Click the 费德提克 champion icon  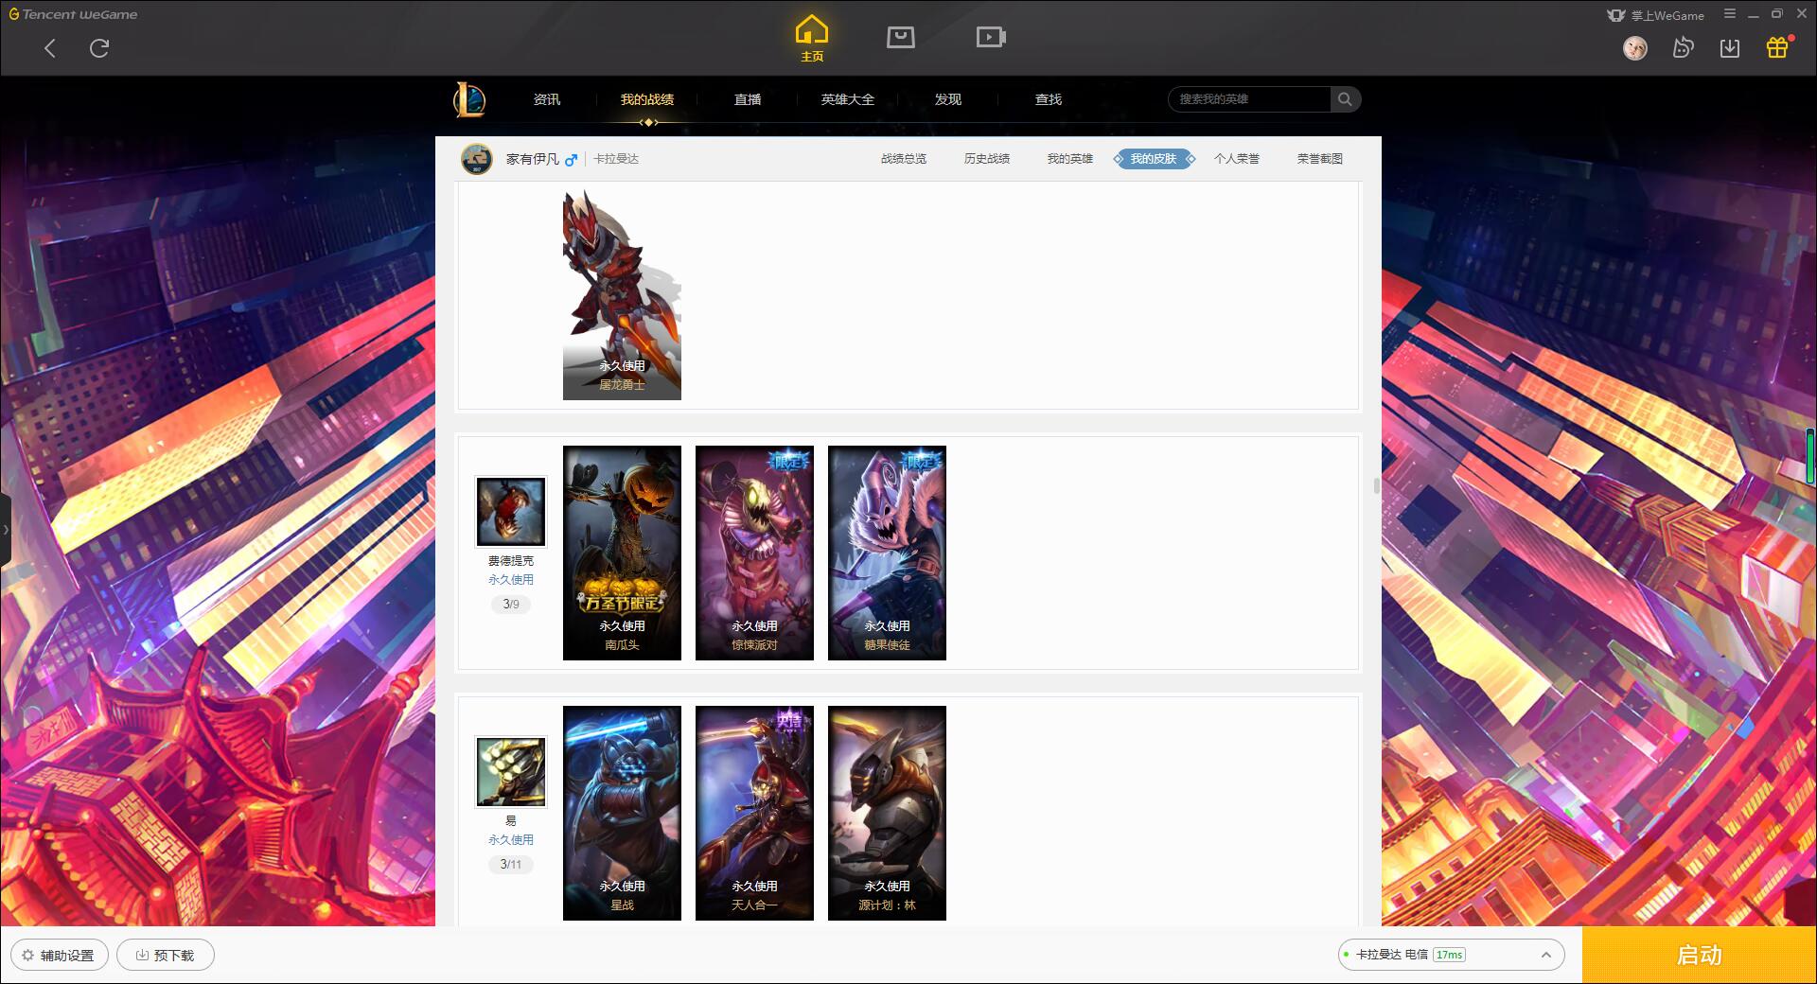pyautogui.click(x=511, y=511)
